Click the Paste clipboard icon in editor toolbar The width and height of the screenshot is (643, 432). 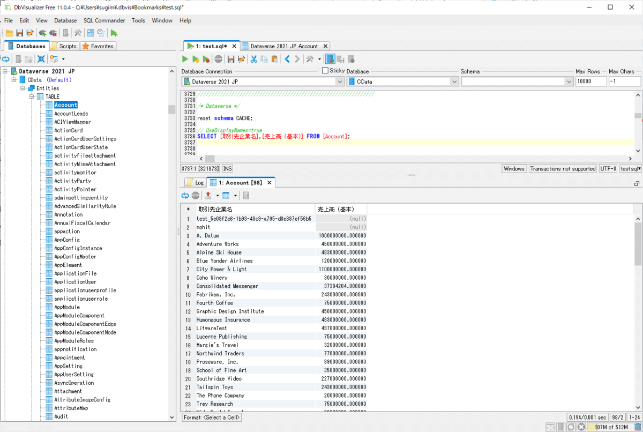click(x=274, y=59)
